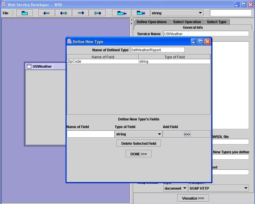Click the folder with right arrow icon
The image size is (255, 204).
[x=141, y=13]
